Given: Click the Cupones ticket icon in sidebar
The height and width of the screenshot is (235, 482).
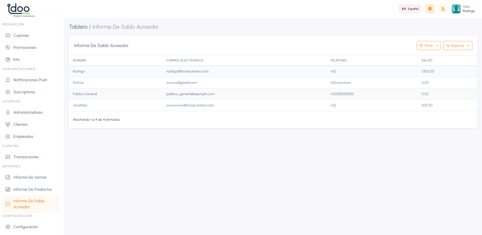Looking at the screenshot, I should (x=8, y=35).
